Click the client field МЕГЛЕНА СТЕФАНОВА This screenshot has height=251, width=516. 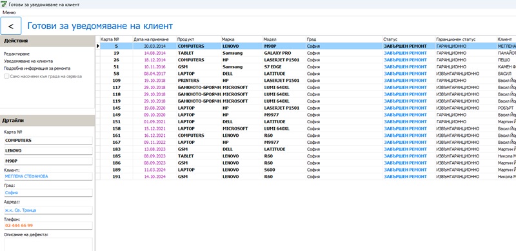click(x=48, y=177)
